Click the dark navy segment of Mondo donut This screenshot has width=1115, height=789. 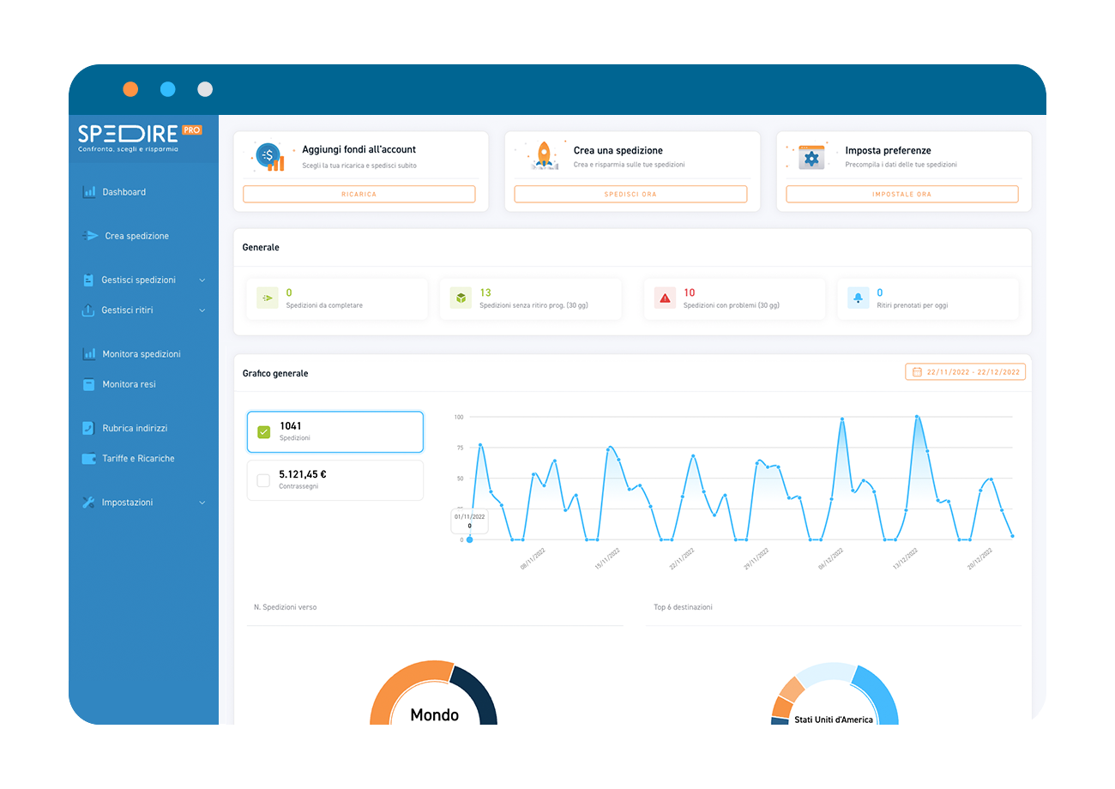pyautogui.click(x=480, y=691)
